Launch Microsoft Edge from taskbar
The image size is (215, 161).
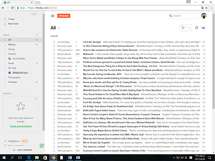[x=29, y=158]
